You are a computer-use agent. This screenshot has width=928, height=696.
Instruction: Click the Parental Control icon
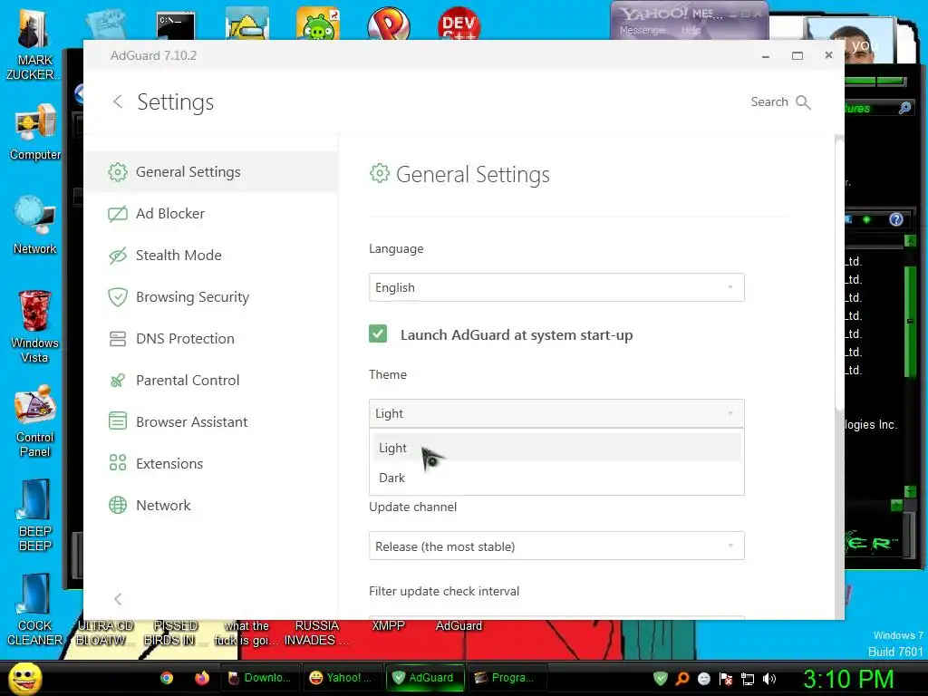click(x=118, y=380)
